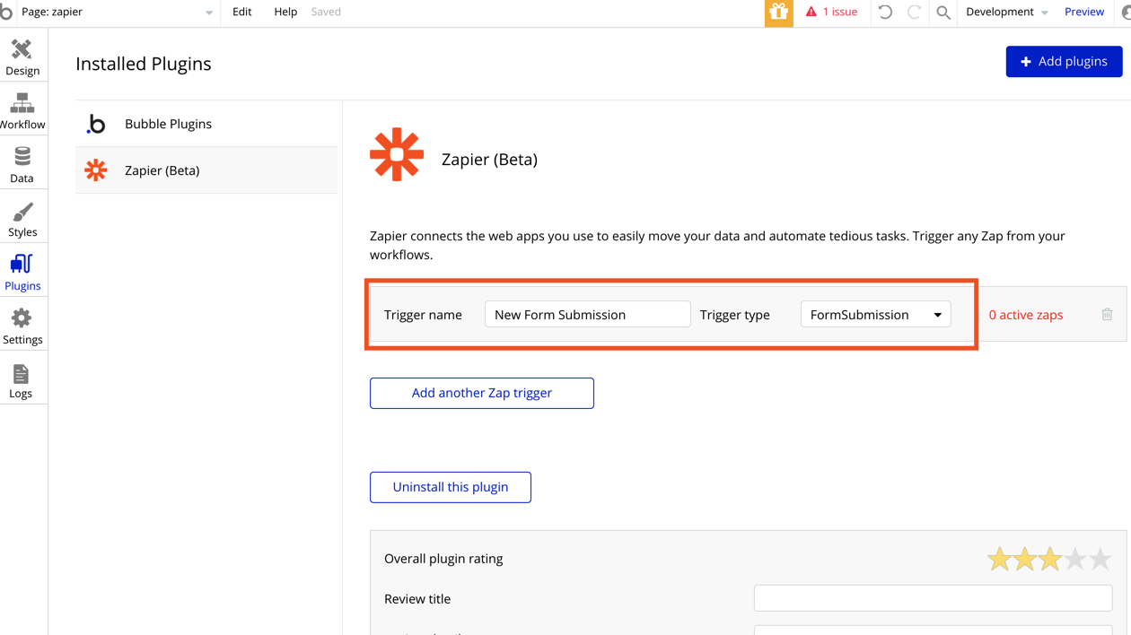The image size is (1131, 635).
Task: Open the Logs tab in sidebar
Action: click(21, 380)
